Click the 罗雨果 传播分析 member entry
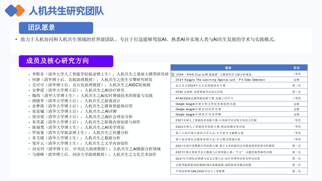Viewport: 322px width, 181px height. coord(80,132)
